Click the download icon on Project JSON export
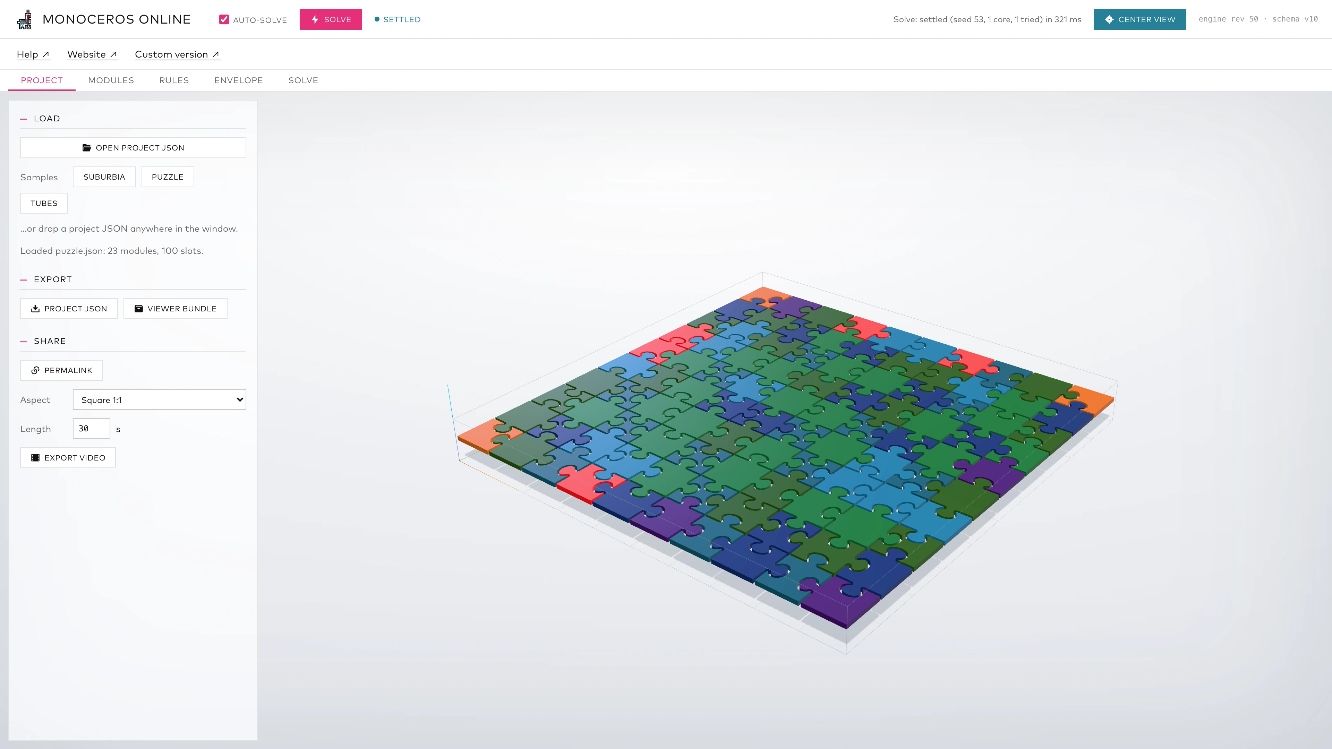The image size is (1332, 749). point(35,309)
